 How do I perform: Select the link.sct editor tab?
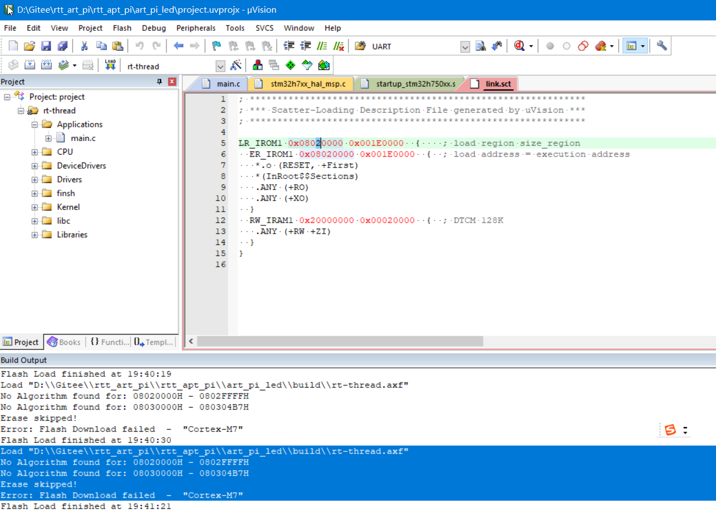coord(491,84)
